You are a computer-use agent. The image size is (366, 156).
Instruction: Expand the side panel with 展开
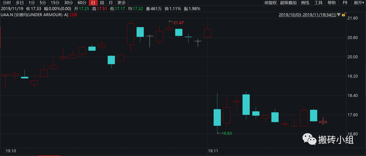[360, 3]
